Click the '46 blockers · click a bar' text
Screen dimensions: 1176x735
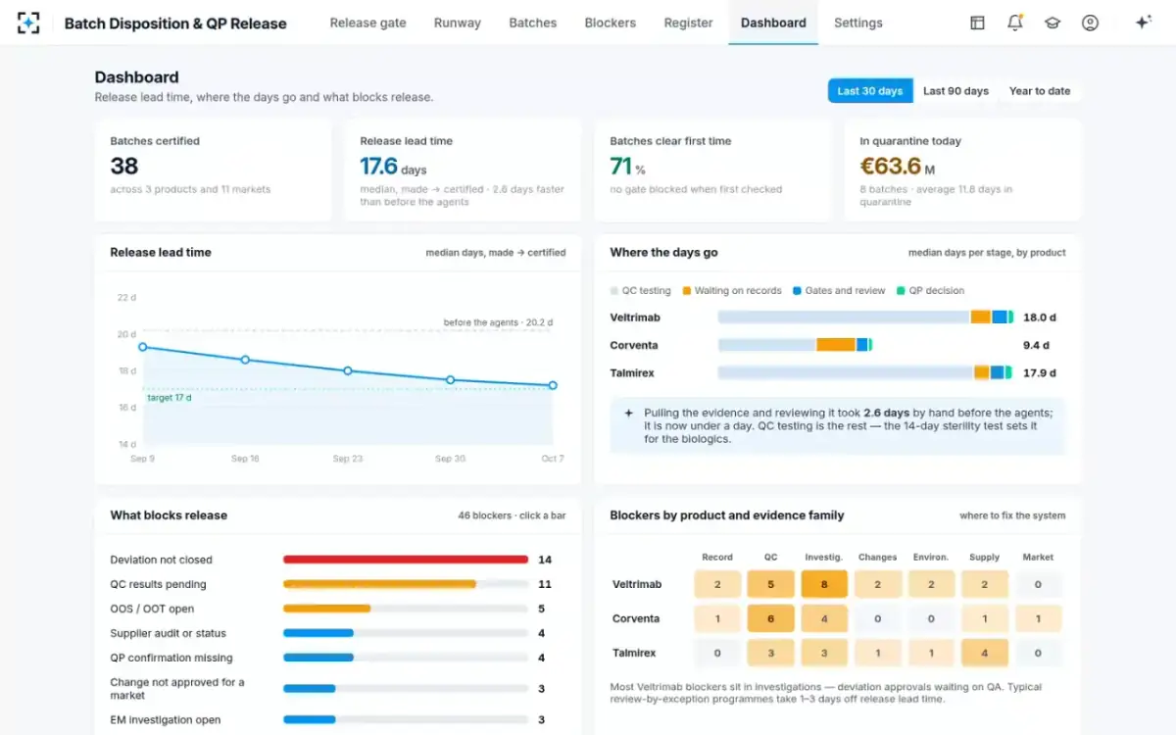[x=512, y=515]
